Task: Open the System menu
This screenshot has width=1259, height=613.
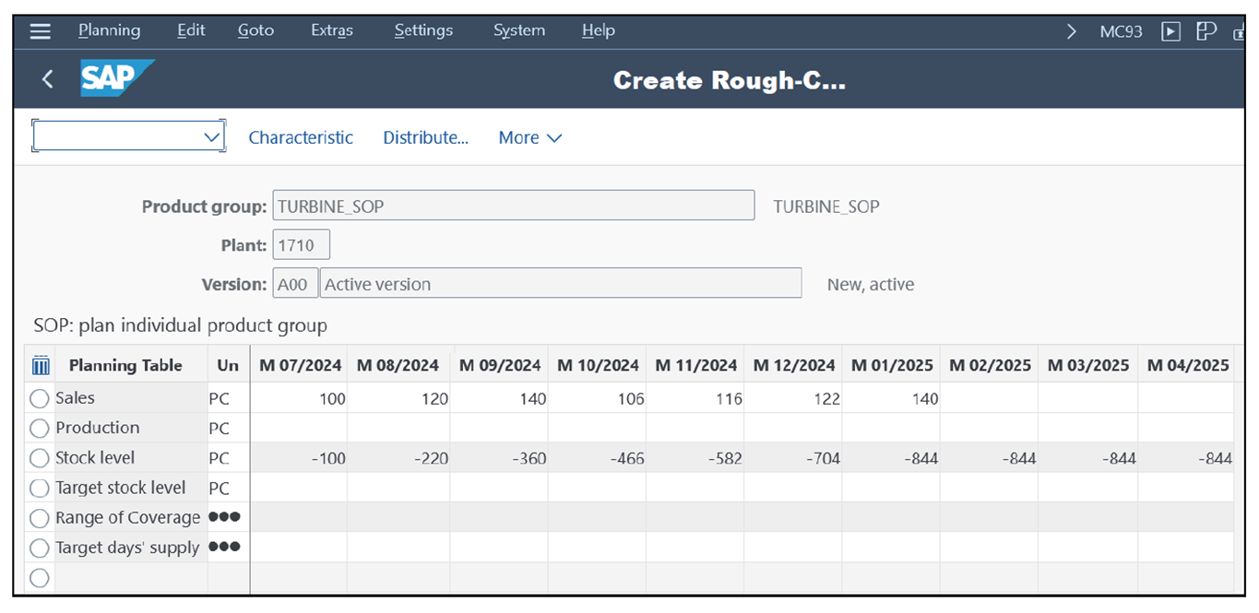Action: point(518,30)
